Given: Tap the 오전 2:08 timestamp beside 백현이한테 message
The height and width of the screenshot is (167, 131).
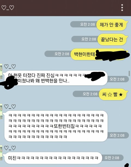Looking at the screenshot, I should tap(62, 54).
